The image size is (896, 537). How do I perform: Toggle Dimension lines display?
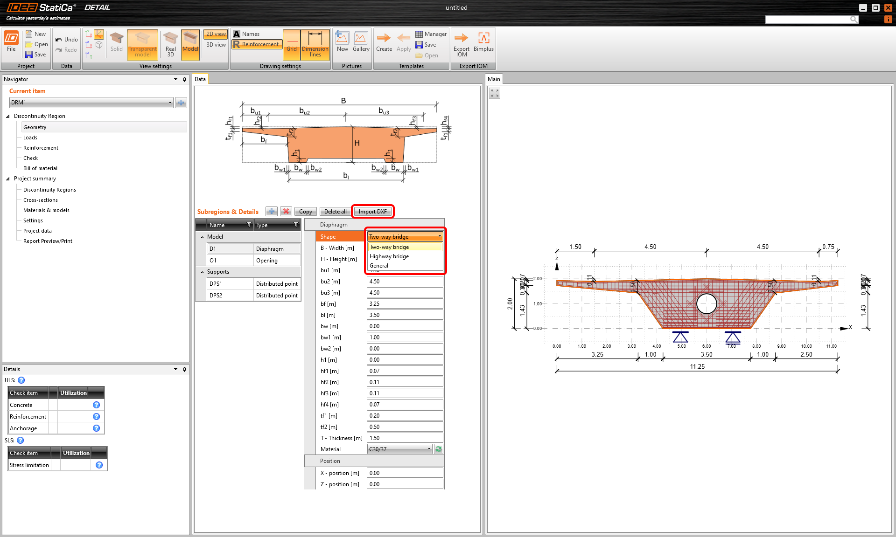315,44
